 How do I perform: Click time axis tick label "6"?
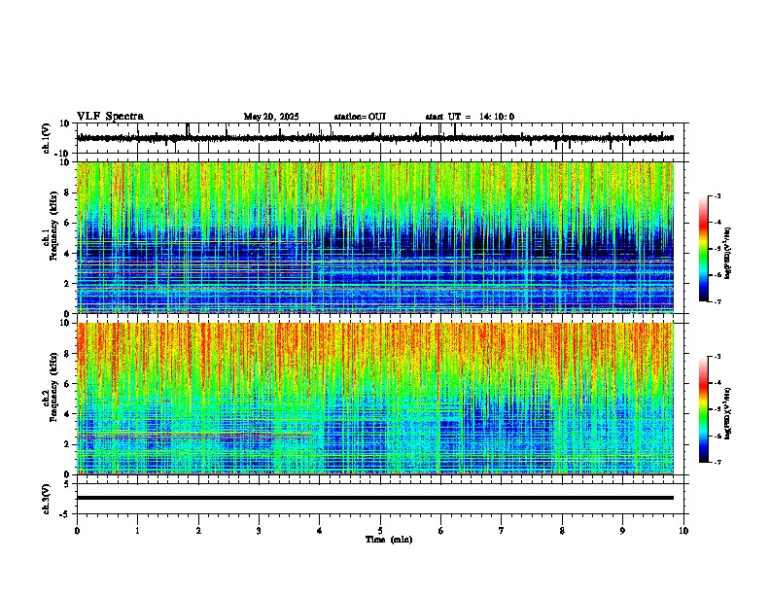[x=441, y=531]
